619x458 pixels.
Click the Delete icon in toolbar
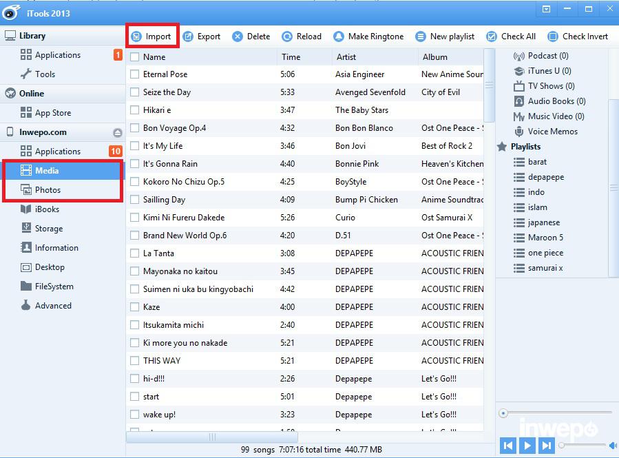point(238,37)
